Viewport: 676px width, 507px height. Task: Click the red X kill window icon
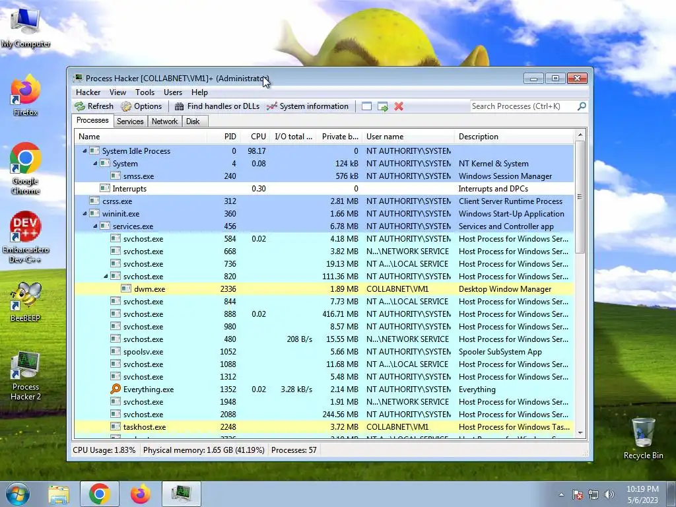[x=399, y=106]
